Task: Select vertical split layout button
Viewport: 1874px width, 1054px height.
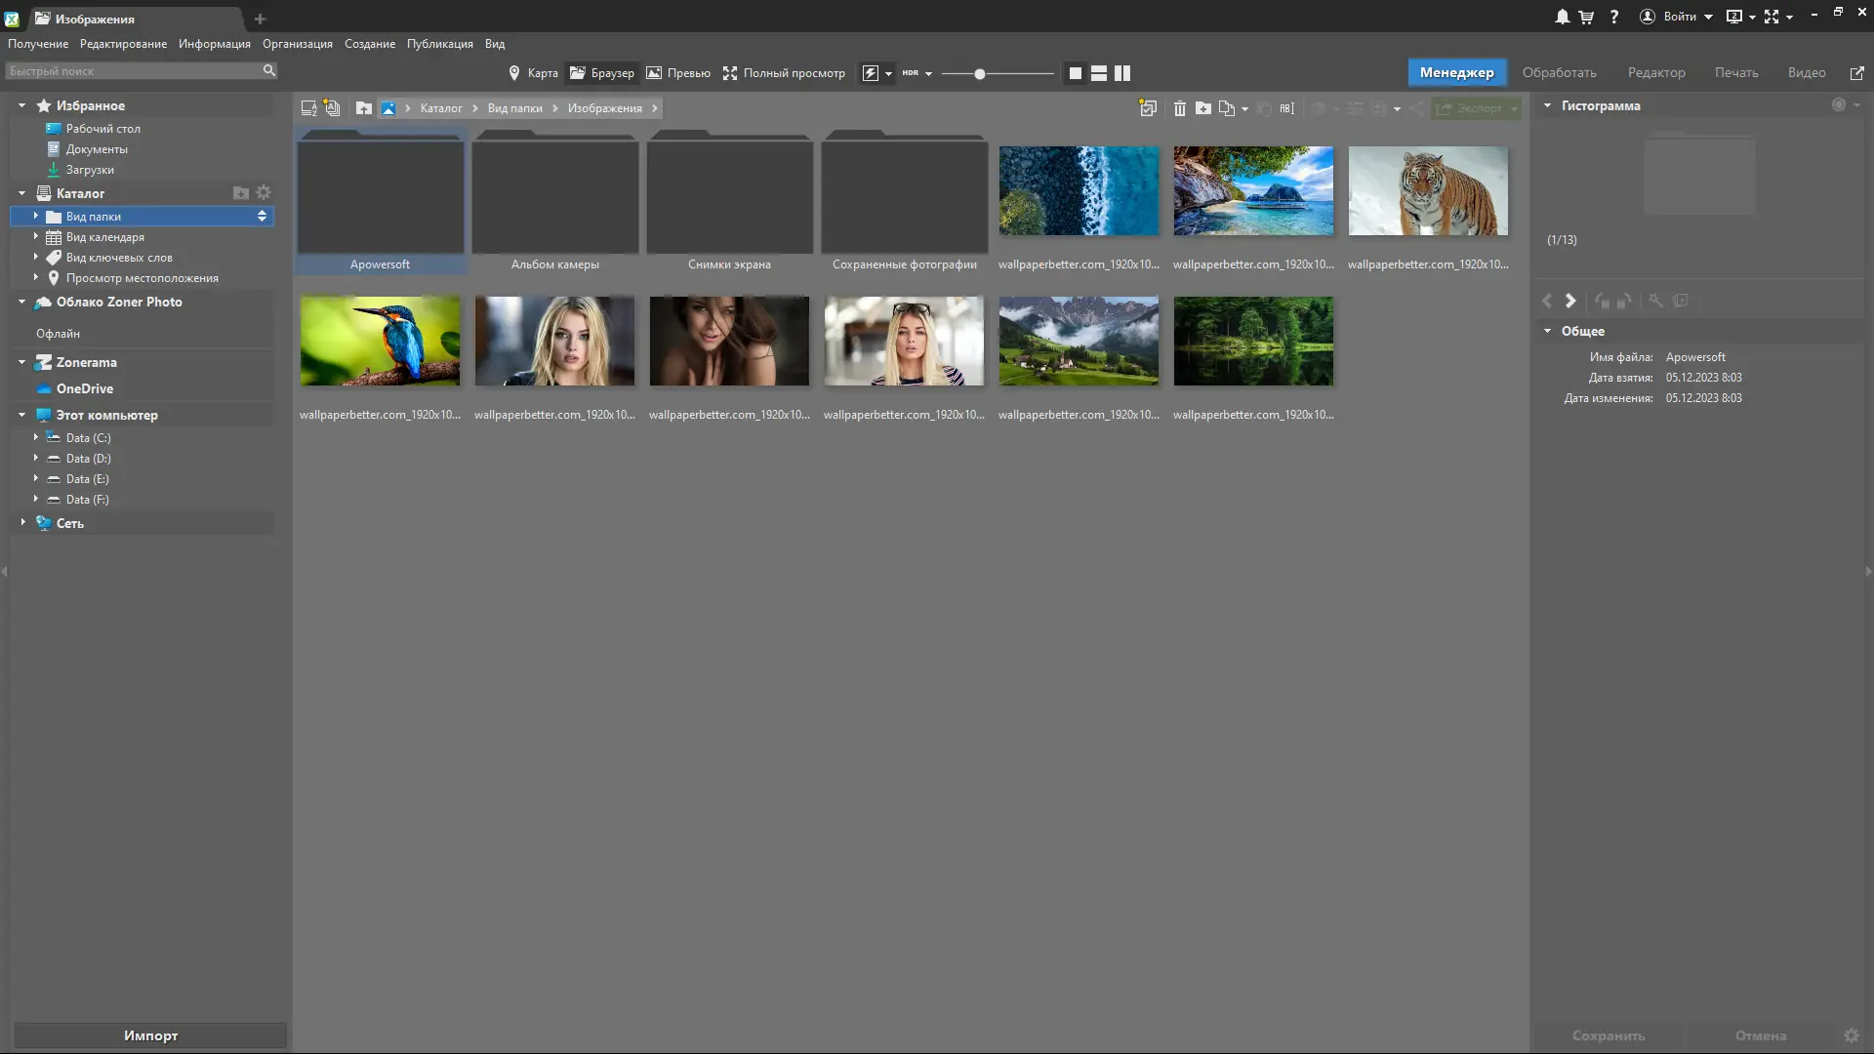Action: [1122, 73]
